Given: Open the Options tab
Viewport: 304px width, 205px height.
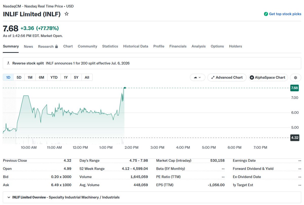Looking at the screenshot, I should (217, 46).
